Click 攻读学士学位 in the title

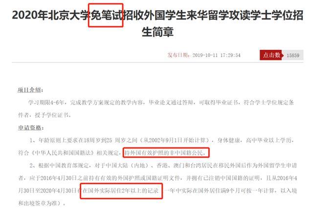coord(261,15)
